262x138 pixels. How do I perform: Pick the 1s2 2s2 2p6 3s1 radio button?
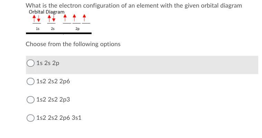(30, 118)
